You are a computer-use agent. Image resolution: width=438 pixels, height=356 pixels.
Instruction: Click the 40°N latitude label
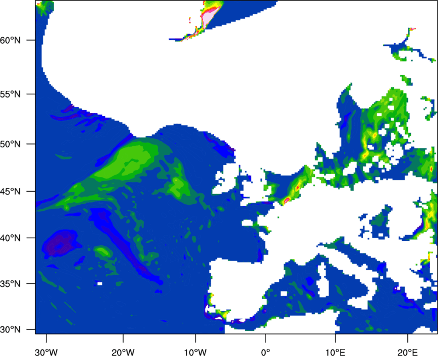10,238
